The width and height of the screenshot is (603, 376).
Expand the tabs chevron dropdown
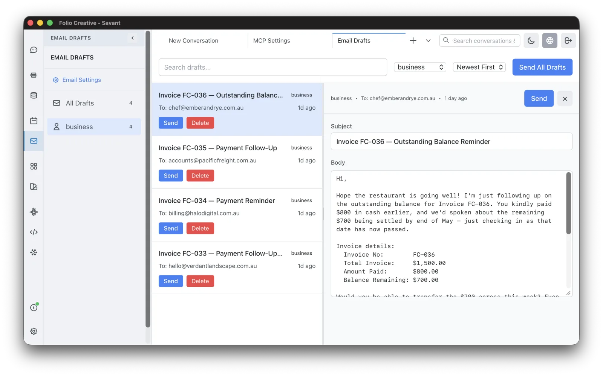tap(428, 41)
